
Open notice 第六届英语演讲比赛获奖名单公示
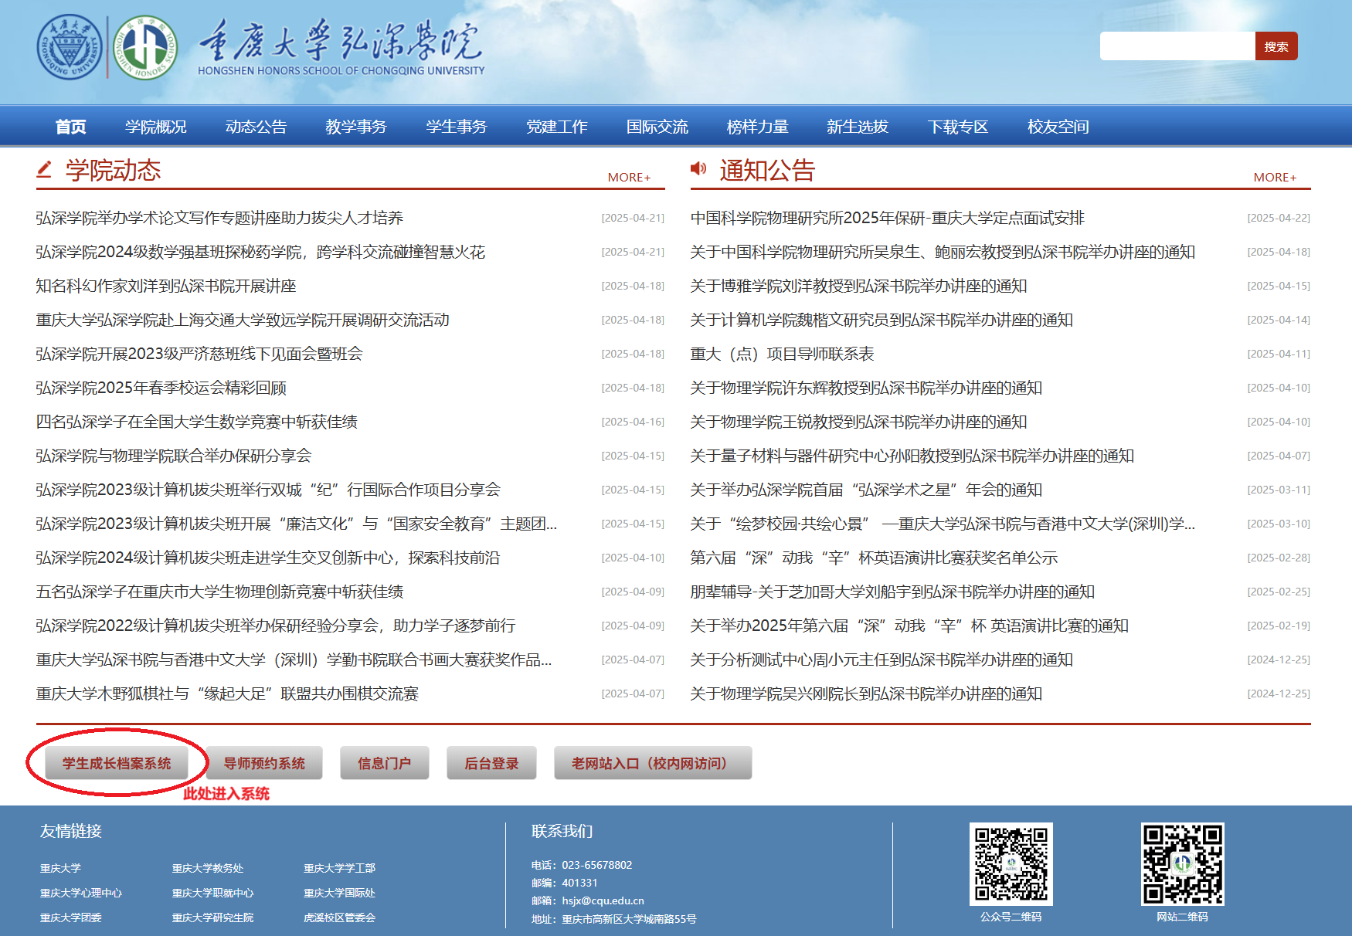click(x=874, y=558)
